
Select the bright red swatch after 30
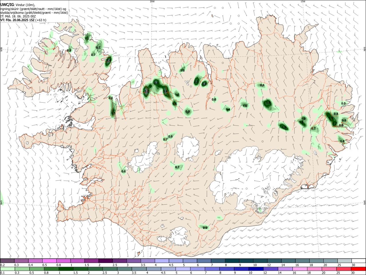coord(358,269)
